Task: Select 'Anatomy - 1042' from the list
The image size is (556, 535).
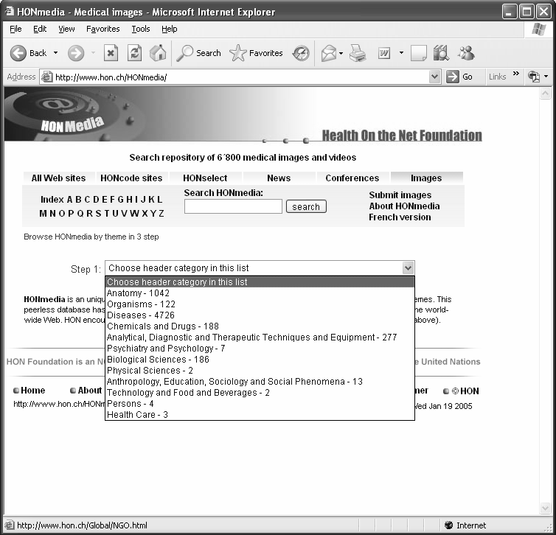Action: pos(260,293)
